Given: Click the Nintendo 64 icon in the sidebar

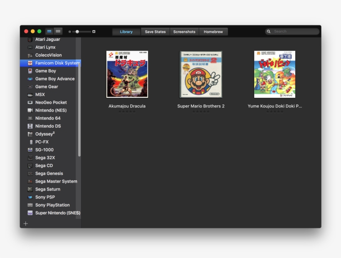Looking at the screenshot, I should coord(30,118).
